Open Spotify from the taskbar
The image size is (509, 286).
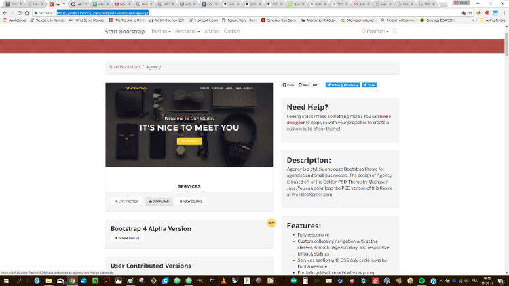(x=421, y=281)
